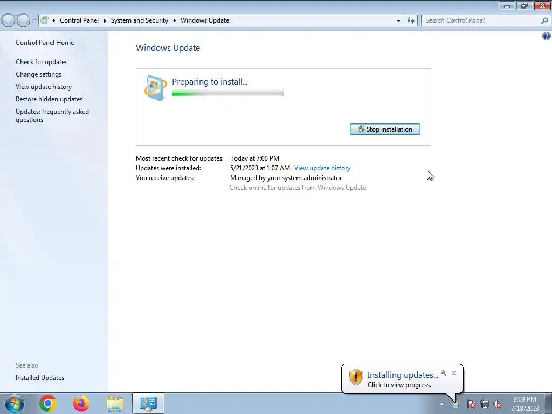Minimize the Windows Update window

(507, 5)
